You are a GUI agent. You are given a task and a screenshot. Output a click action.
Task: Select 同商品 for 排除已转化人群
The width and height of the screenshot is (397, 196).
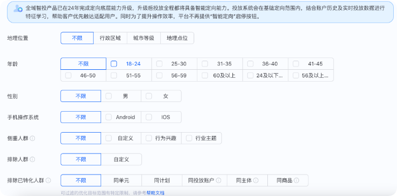click(288, 180)
